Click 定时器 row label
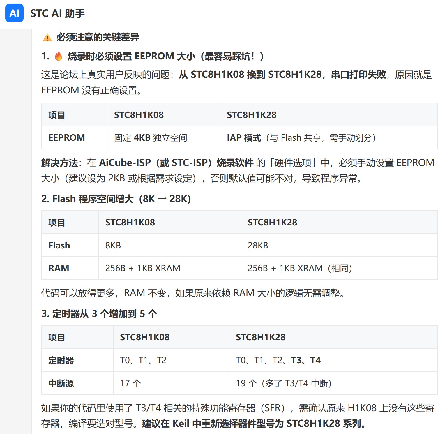 61,360
